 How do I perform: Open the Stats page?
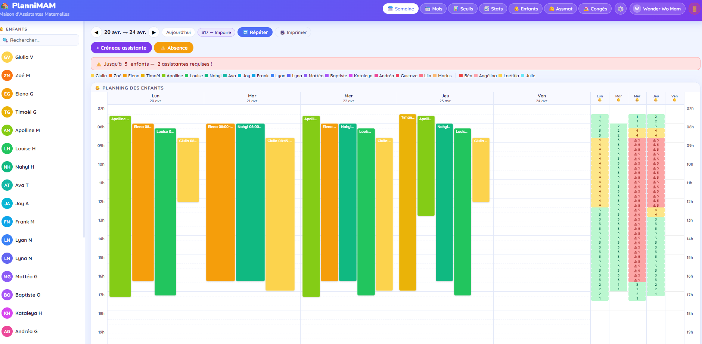(x=493, y=8)
